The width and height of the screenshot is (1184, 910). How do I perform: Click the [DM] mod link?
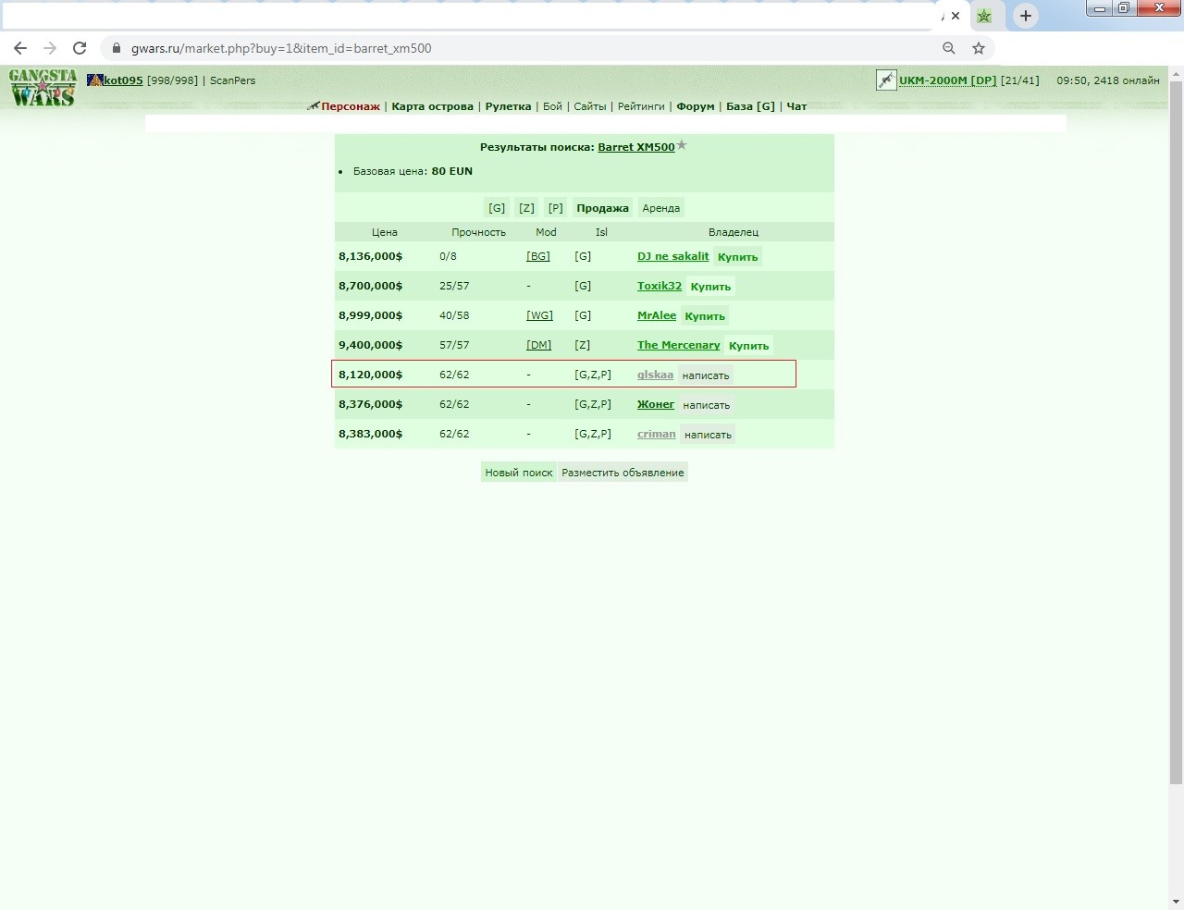(538, 345)
